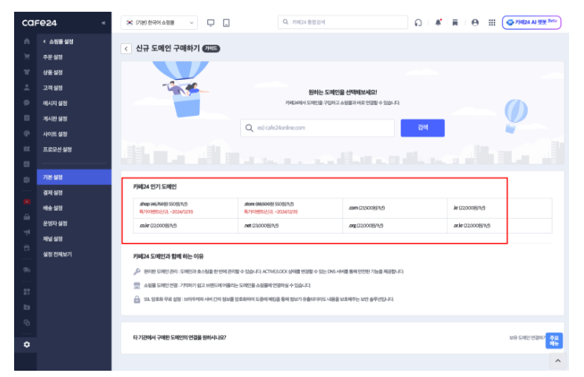Open the 카페24 AI 챗봇 Beta button

click(531, 22)
